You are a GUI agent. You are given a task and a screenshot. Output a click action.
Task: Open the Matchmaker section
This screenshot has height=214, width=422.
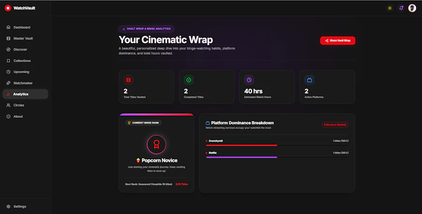[x=25, y=83]
